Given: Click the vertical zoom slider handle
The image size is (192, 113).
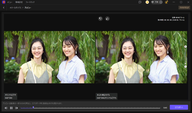Looking at the screenshot, I should pos(185,64).
